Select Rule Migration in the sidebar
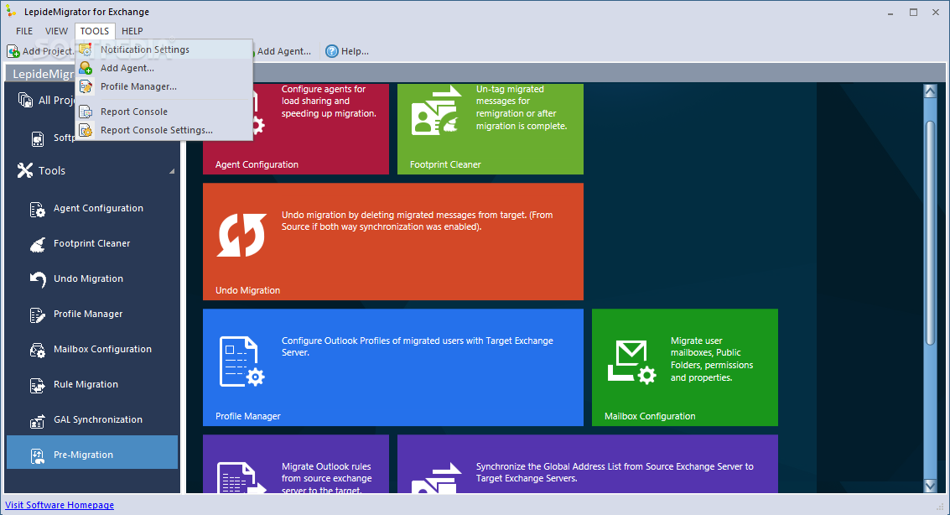Viewport: 950px width, 515px height. pos(92,384)
